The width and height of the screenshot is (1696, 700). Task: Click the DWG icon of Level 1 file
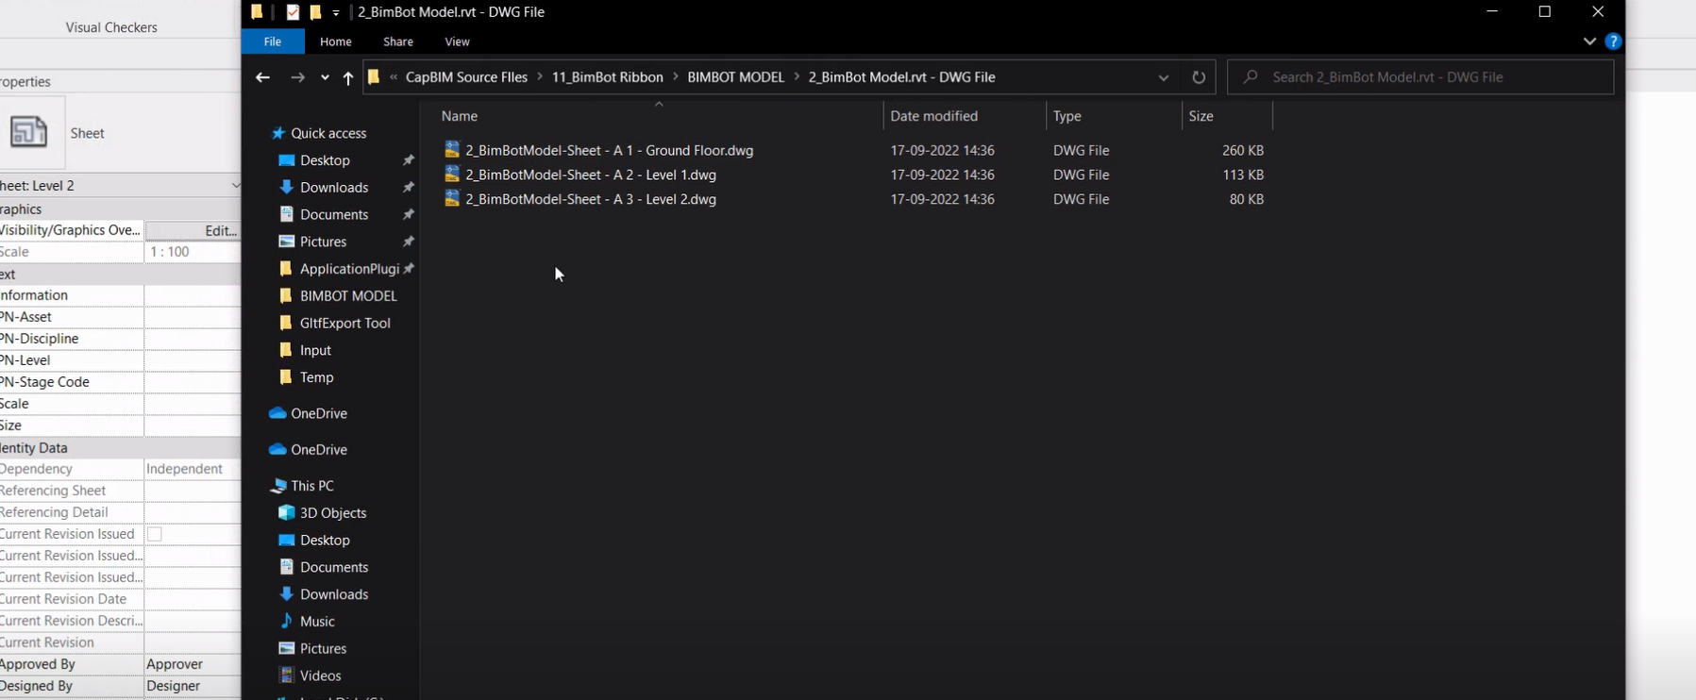pyautogui.click(x=452, y=175)
